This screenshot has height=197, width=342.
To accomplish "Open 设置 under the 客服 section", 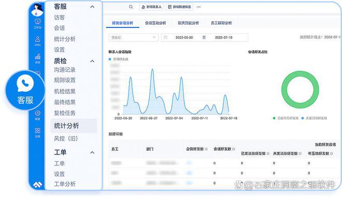I will tap(59, 50).
